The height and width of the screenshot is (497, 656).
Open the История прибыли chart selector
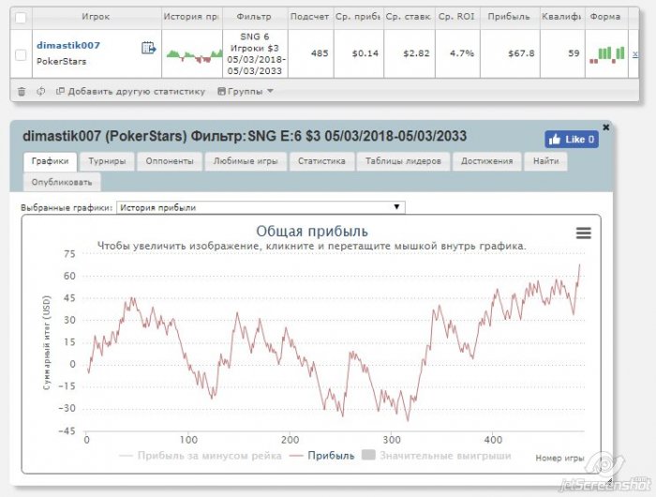click(261, 207)
